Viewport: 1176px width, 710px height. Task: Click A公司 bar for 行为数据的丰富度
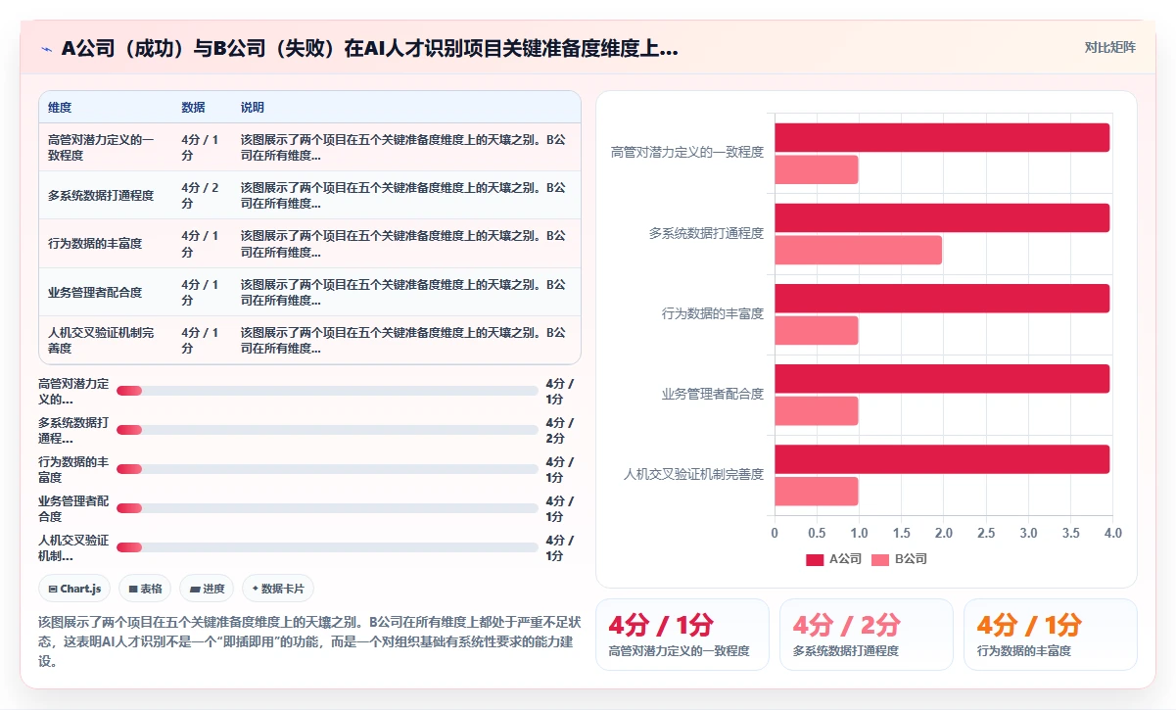(942, 299)
